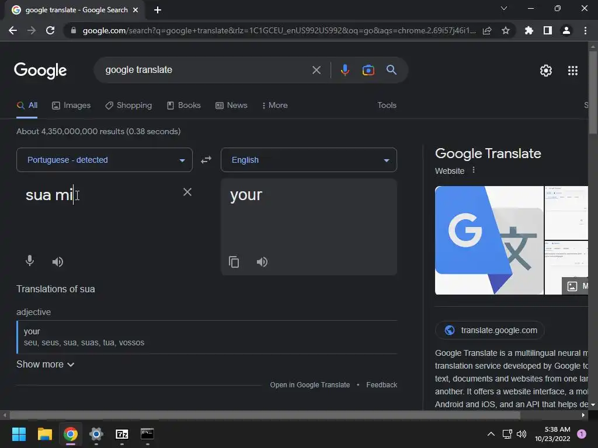598x448 pixels.
Task: Swap source and target languages
Action: [206, 160]
